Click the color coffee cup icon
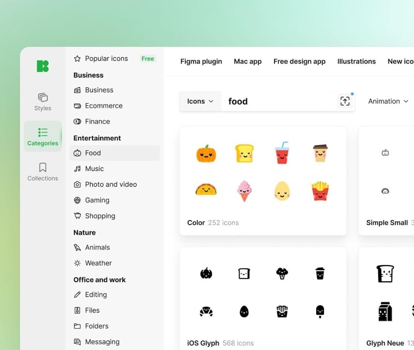The width and height of the screenshot is (414, 350). [x=320, y=153]
